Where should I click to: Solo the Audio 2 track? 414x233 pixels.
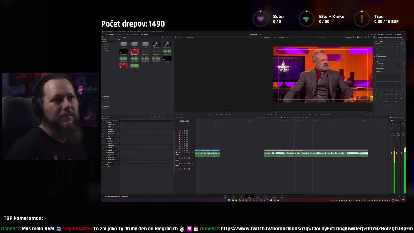pos(187,158)
